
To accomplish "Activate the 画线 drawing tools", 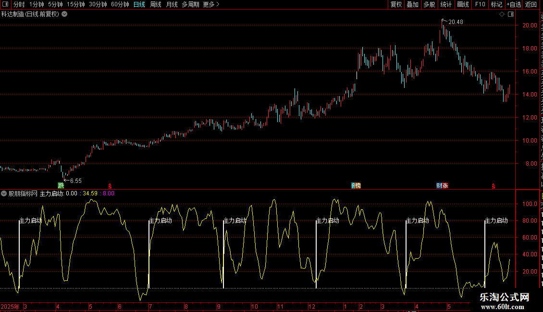I will (x=463, y=4).
